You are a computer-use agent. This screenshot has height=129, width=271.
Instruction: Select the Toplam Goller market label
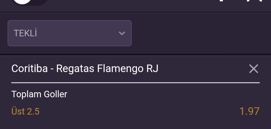click(x=39, y=94)
